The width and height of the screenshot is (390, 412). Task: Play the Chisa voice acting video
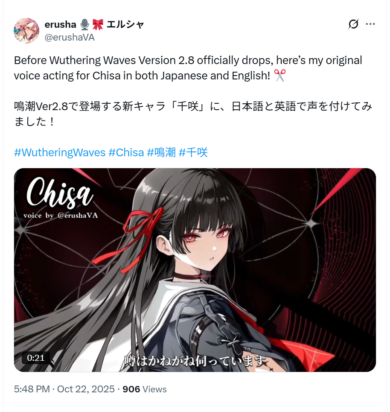195,270
